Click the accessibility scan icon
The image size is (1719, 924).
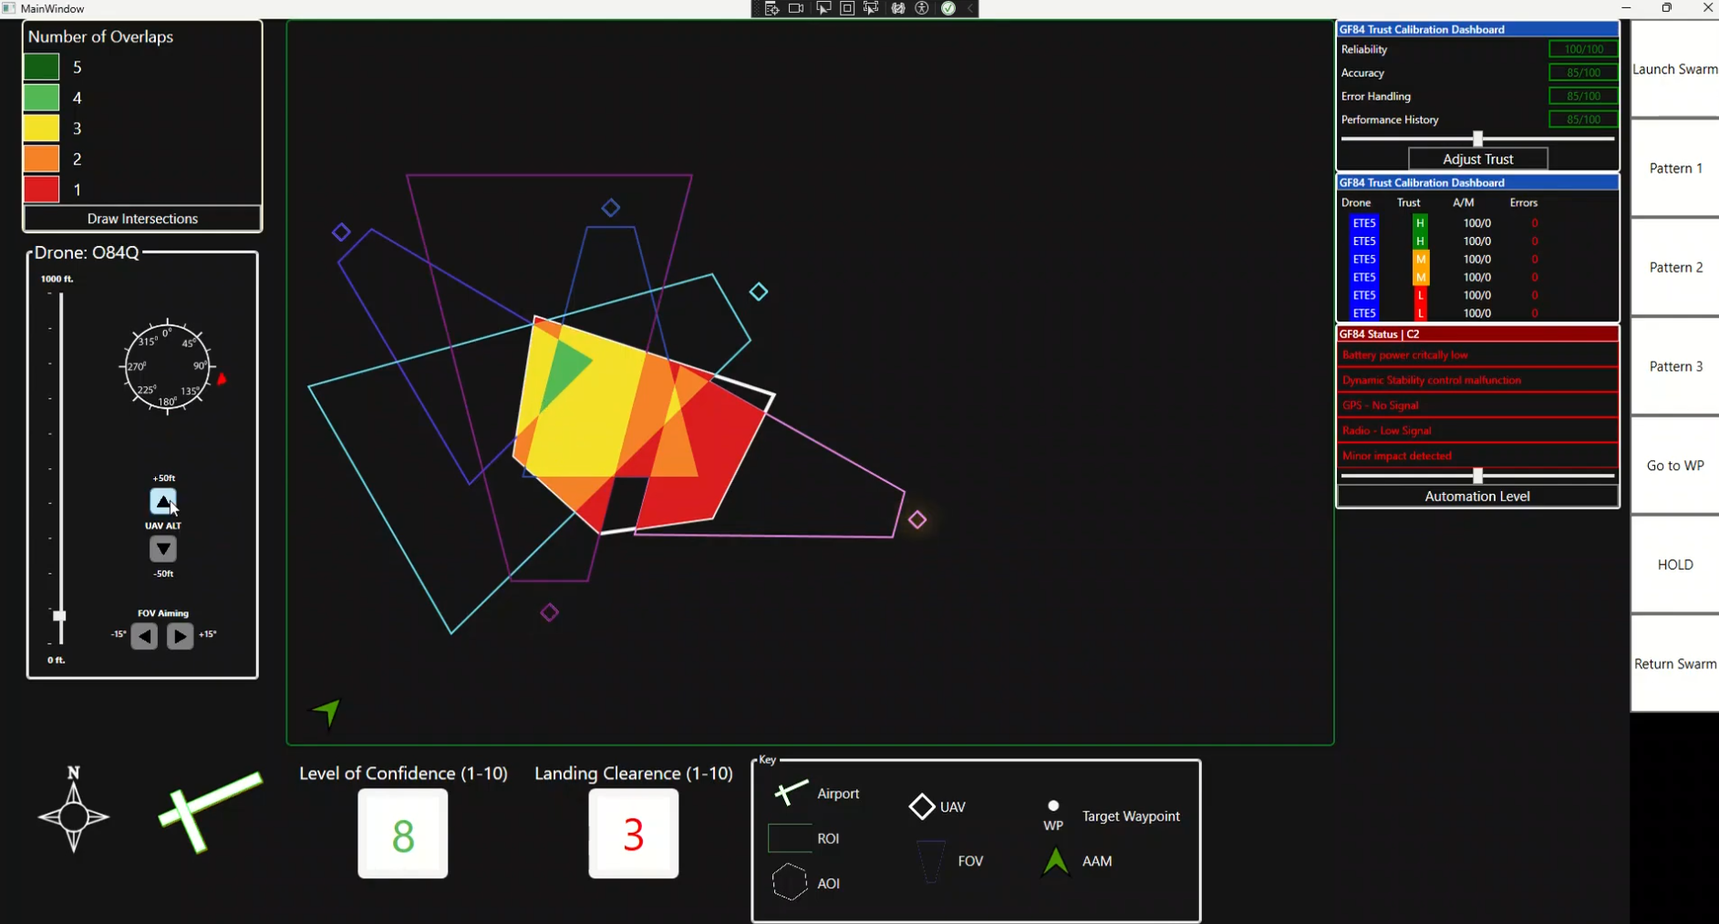(922, 9)
